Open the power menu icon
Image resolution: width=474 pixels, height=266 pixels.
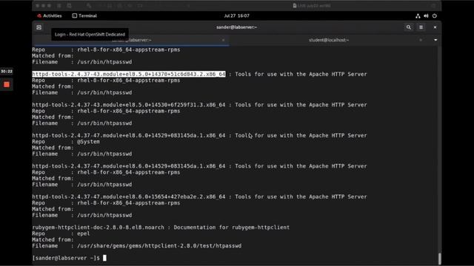tap(435, 16)
